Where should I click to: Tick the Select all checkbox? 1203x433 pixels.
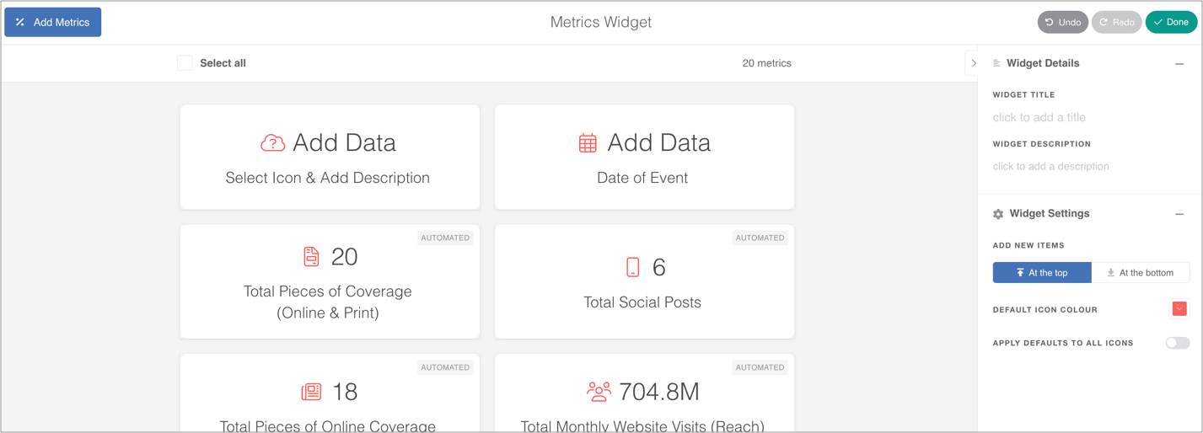coord(185,63)
